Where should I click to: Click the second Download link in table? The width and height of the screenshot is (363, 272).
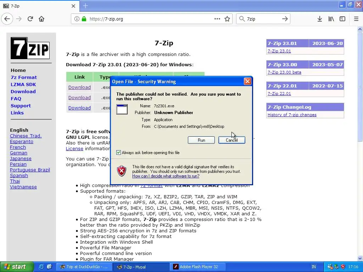[79, 97]
